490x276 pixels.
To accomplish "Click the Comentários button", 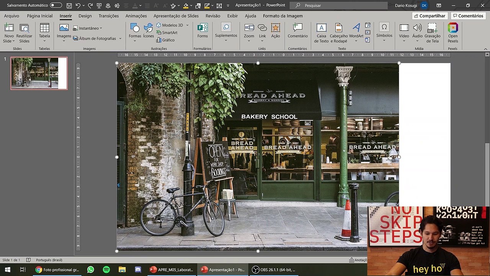I will click(x=468, y=16).
